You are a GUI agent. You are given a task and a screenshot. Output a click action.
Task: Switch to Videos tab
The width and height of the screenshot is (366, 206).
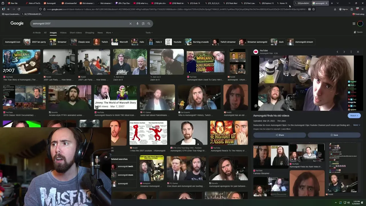(x=63, y=33)
